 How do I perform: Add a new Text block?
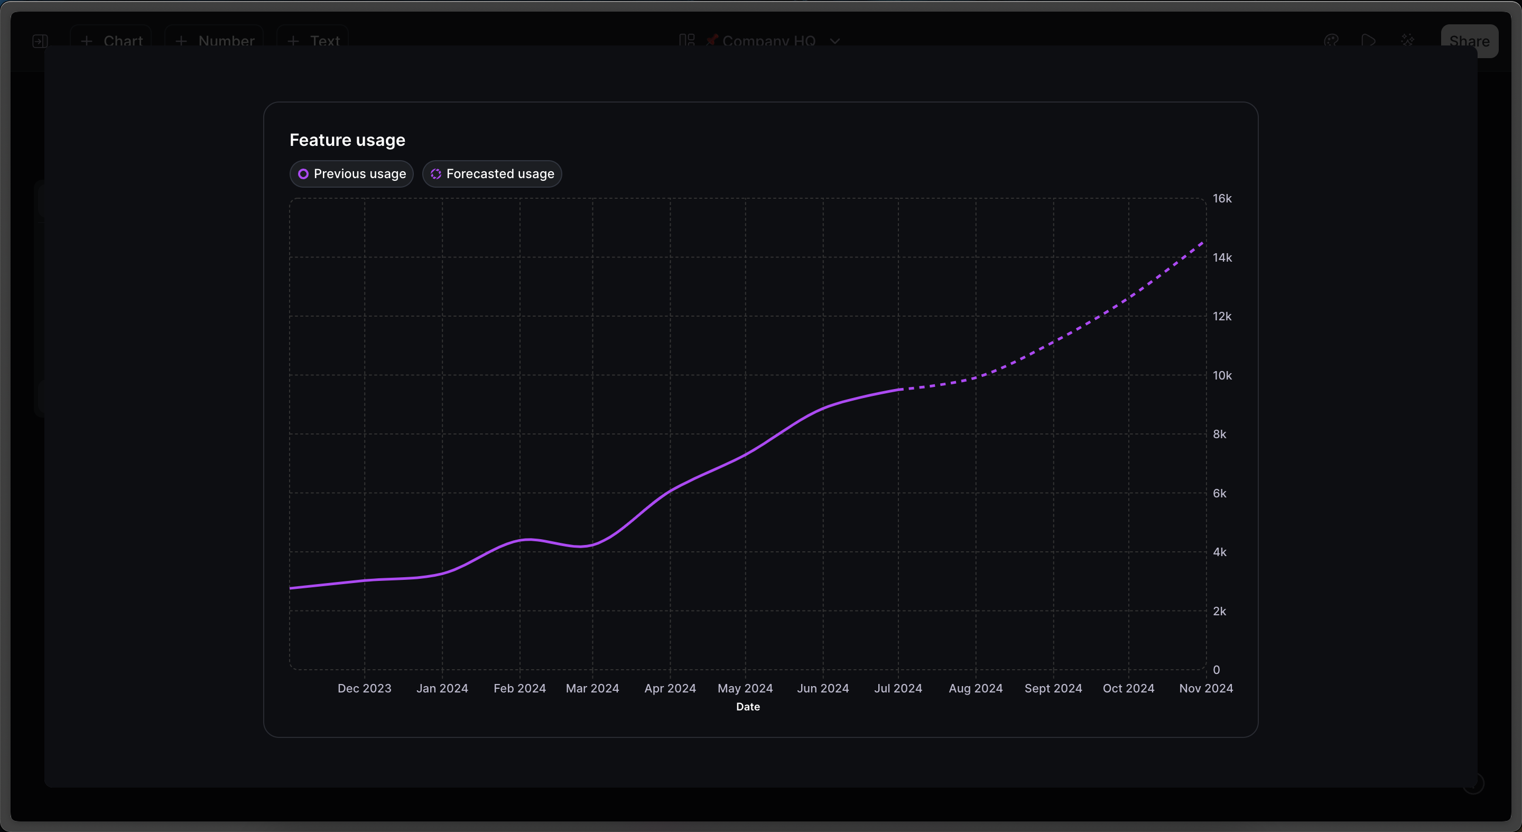click(x=312, y=41)
